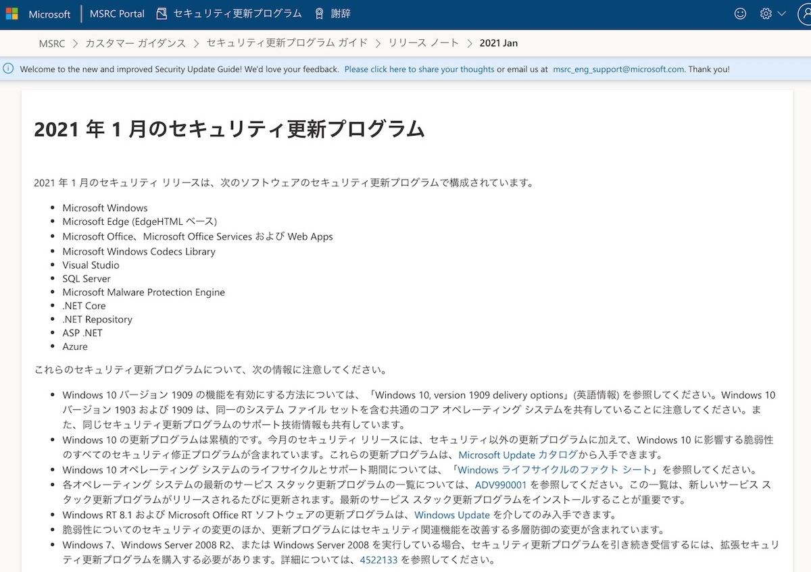Click the Microsoft Windows list item
The width and height of the screenshot is (811, 572).
pyautogui.click(x=105, y=208)
